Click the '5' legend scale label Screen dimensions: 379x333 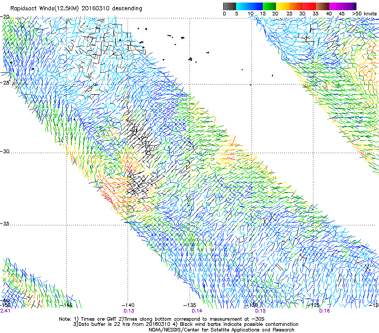237,14
